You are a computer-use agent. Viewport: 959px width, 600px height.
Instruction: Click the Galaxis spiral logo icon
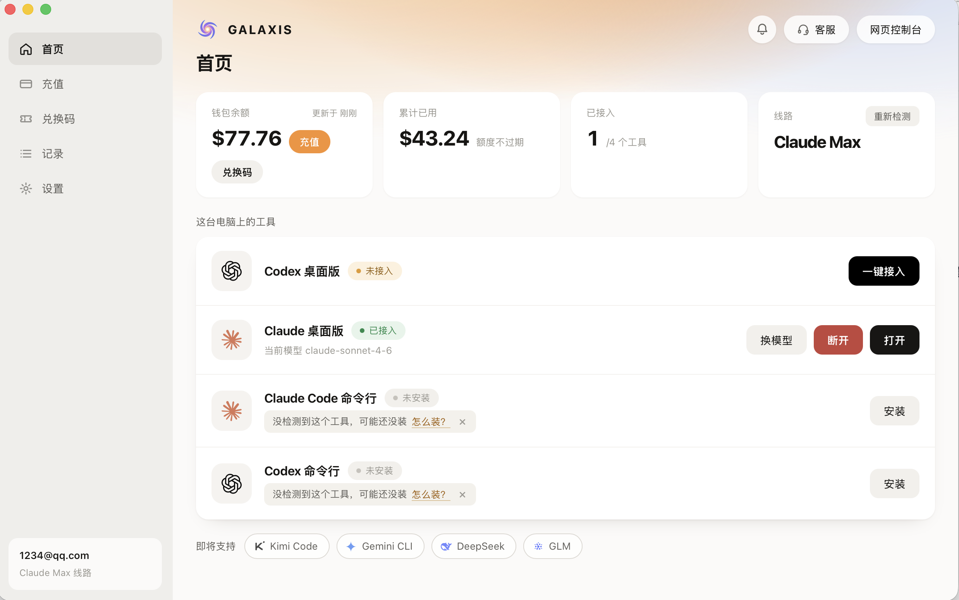[207, 29]
